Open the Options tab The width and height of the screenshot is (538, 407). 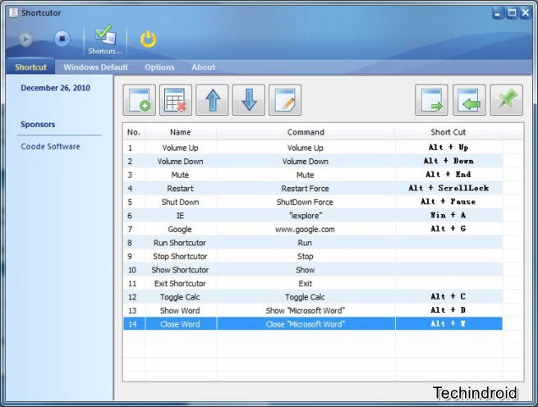(159, 67)
